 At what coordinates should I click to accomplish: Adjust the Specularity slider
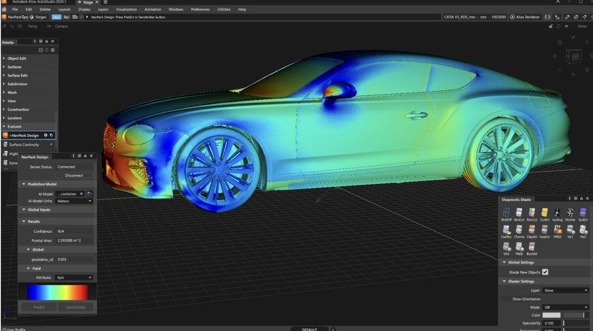(x=576, y=323)
